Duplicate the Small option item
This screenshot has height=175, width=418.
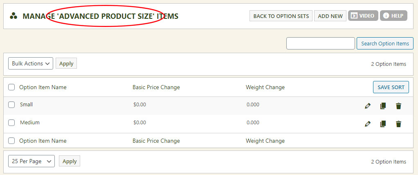pyautogui.click(x=383, y=106)
